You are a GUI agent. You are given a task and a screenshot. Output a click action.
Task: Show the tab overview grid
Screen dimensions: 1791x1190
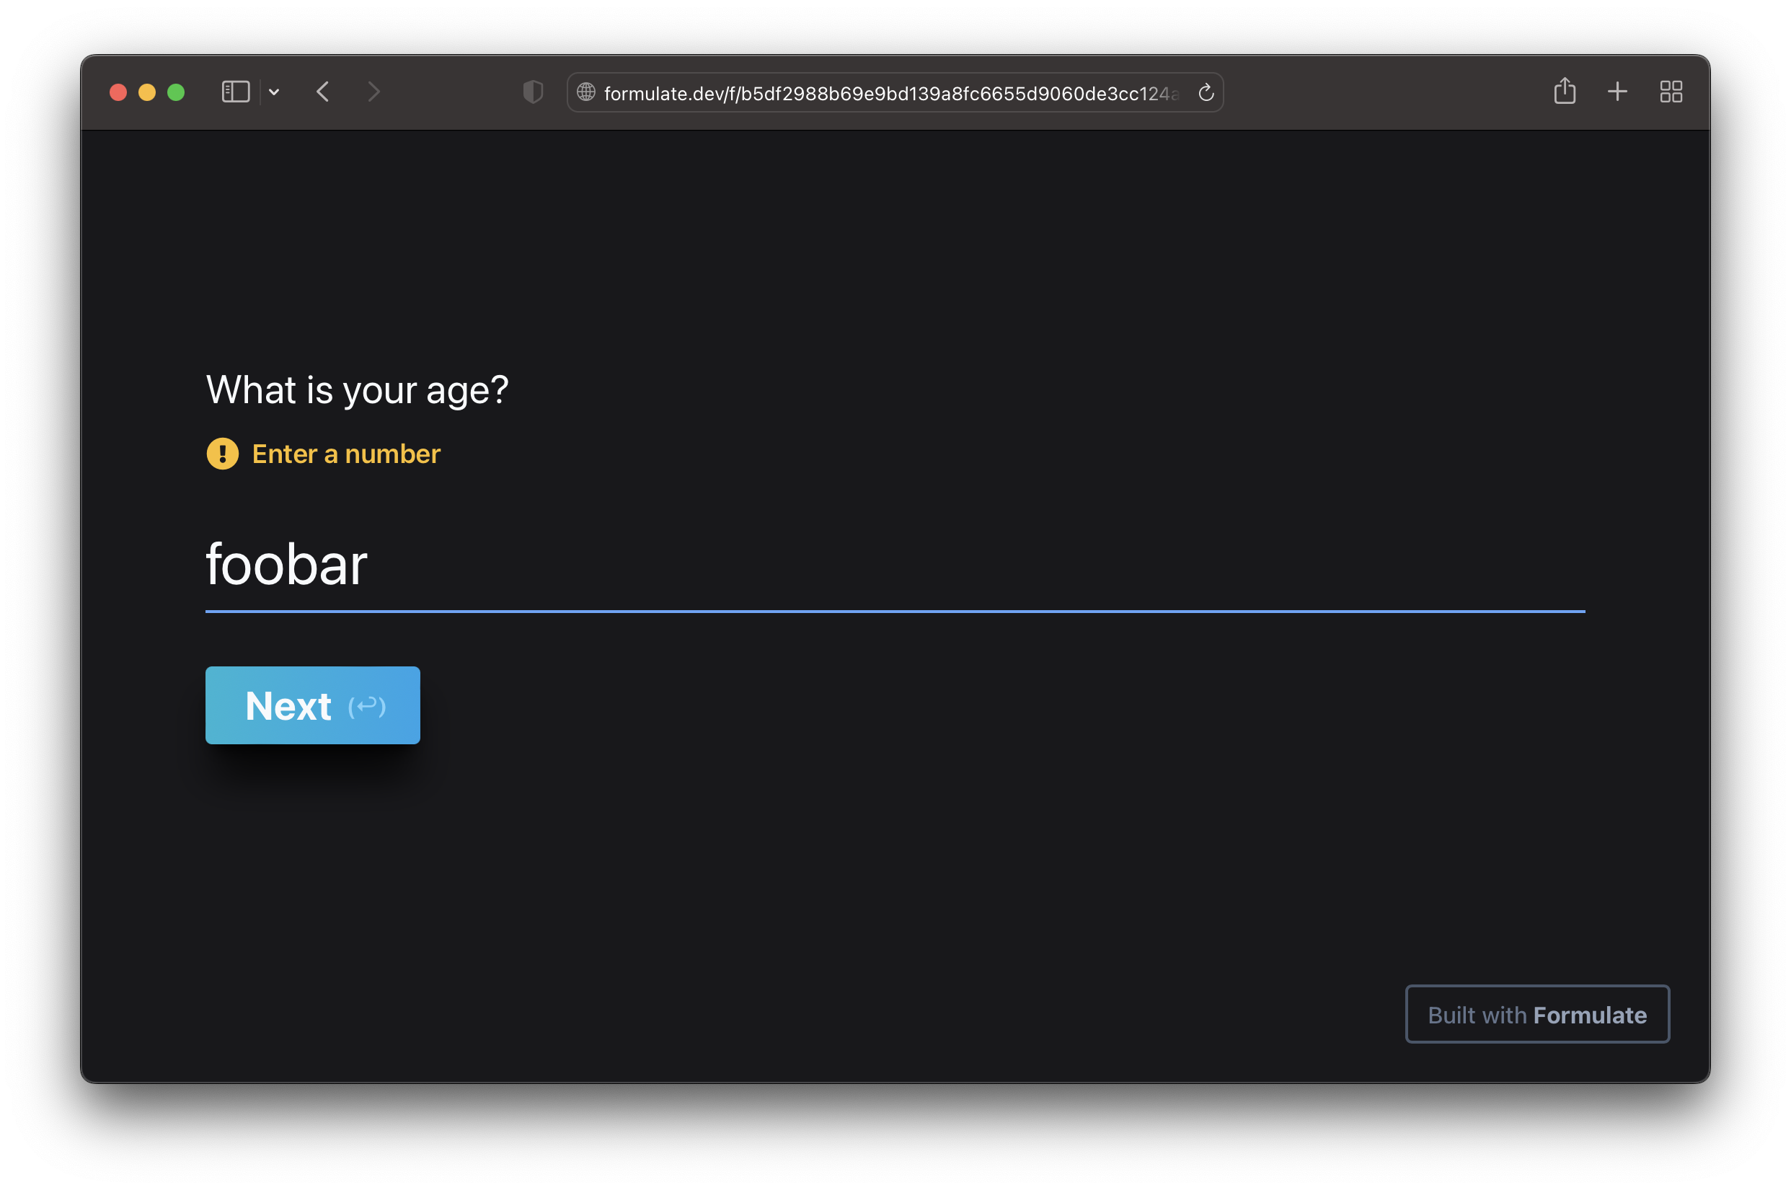click(x=1671, y=92)
